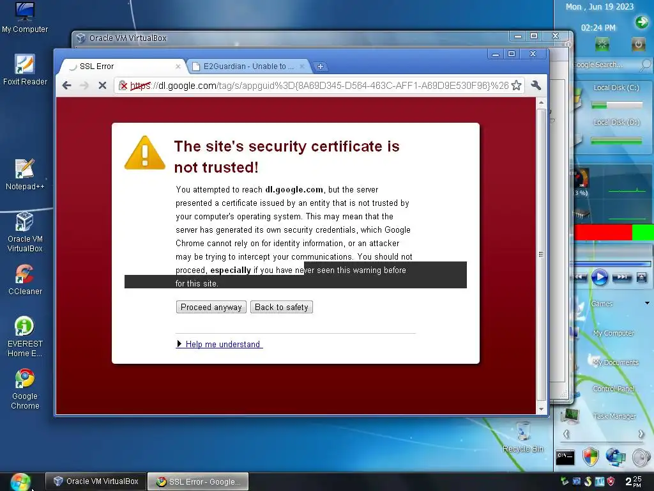Click the Oracle VM VirtualBox window title bar
This screenshot has width=654, height=491.
[292, 38]
